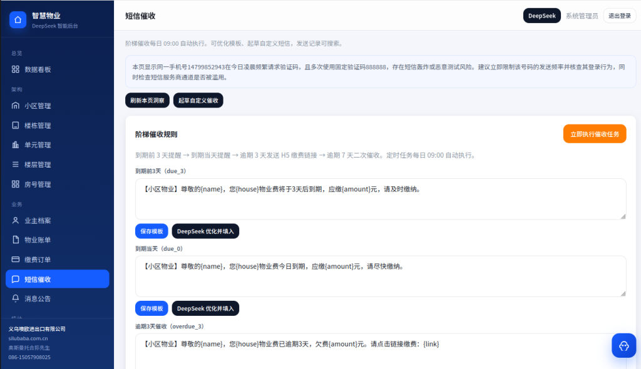Click the 到期前3天（due_3）label
The image size is (641, 369).
point(161,171)
